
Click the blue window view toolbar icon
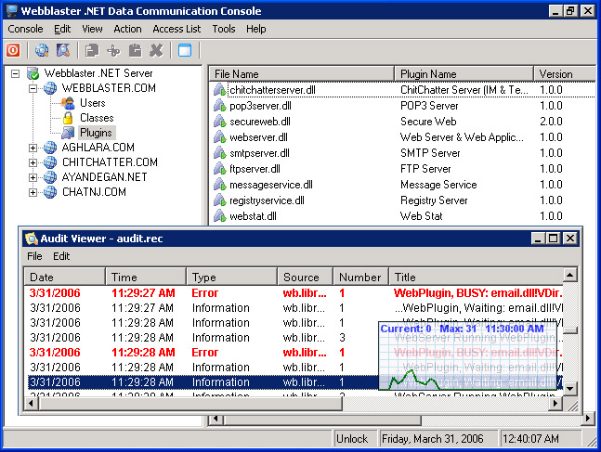185,50
